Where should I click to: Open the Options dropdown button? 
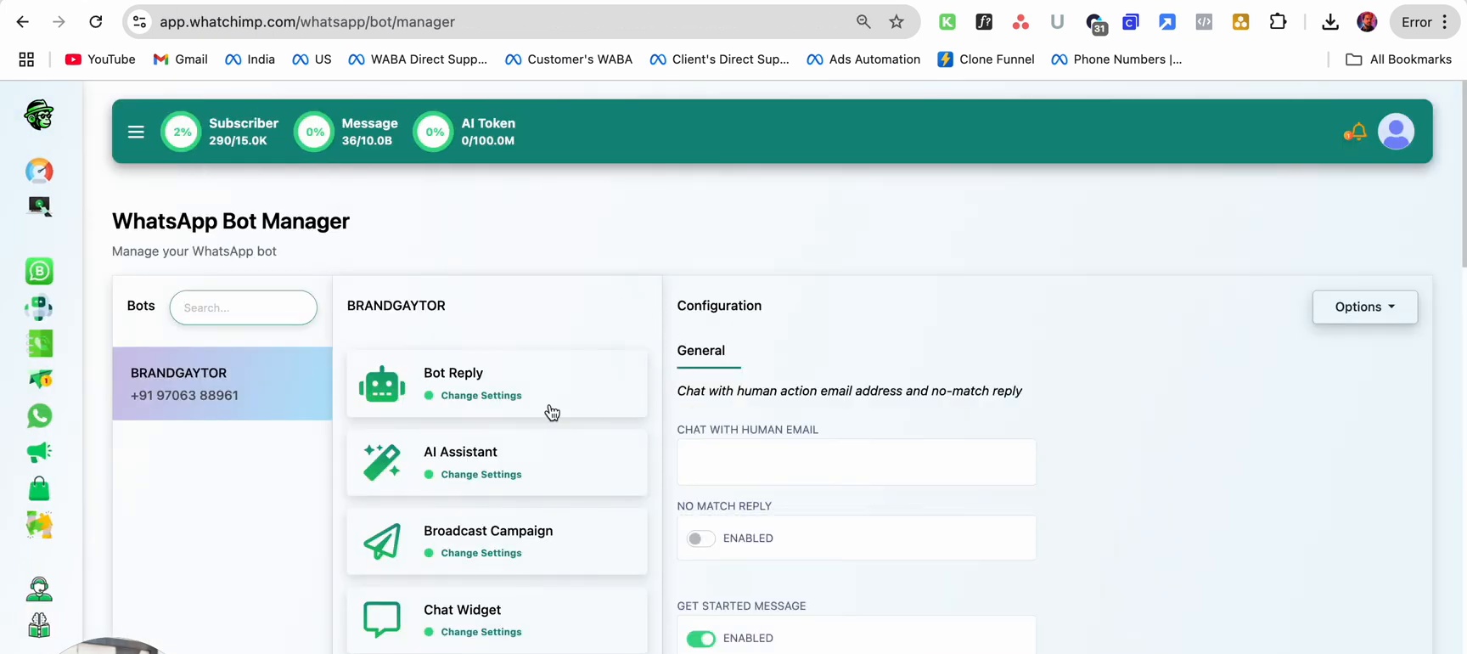[1365, 307]
